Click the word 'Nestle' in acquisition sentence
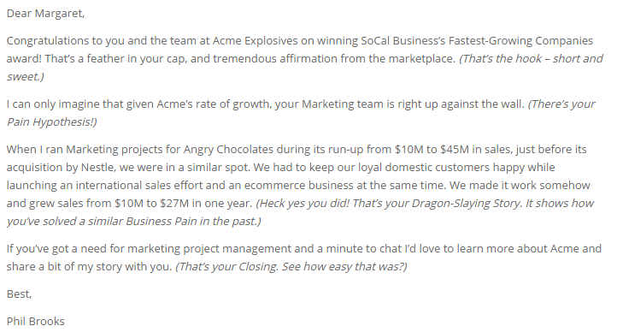 pos(98,168)
